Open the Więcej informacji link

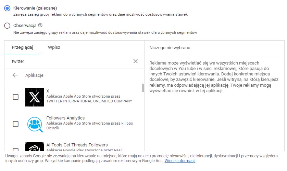[x=180, y=161]
